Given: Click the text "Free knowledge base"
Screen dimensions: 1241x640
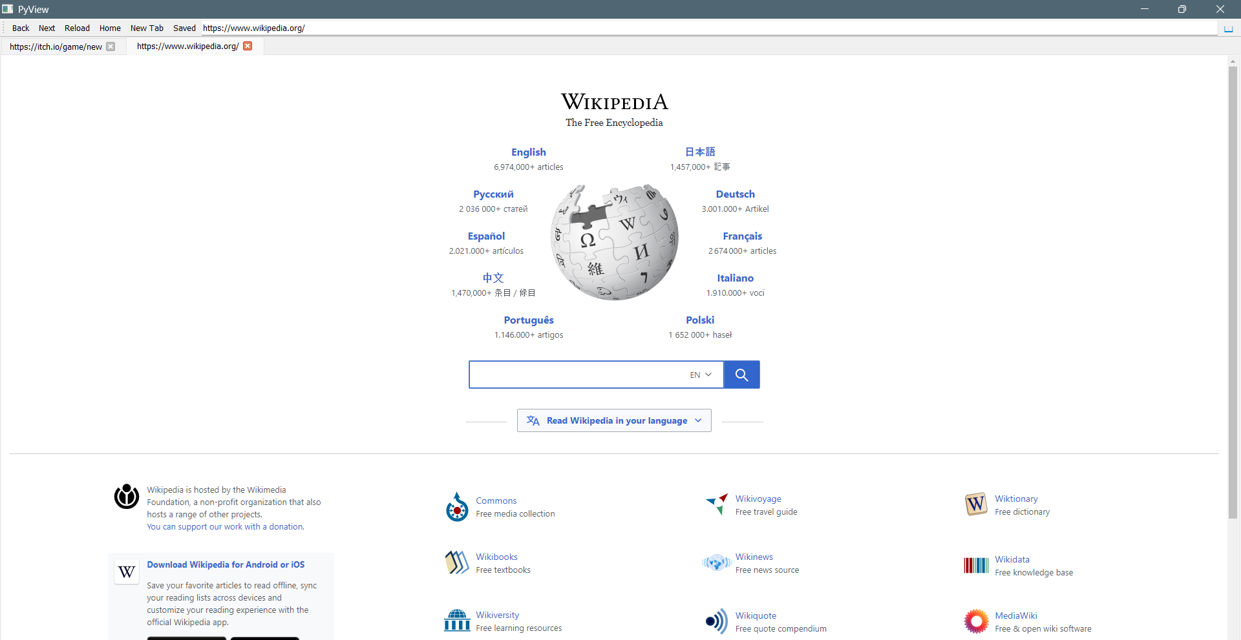Looking at the screenshot, I should [x=1034, y=573].
